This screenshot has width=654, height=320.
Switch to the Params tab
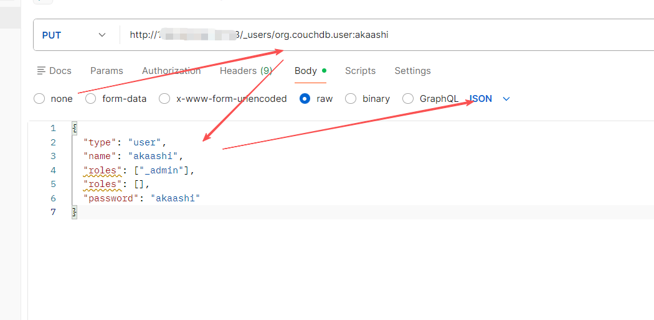click(107, 71)
